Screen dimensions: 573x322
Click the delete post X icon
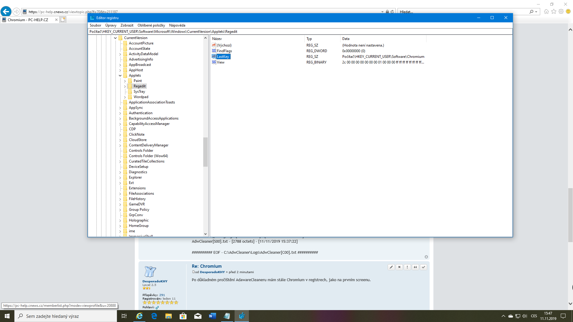tap(399, 267)
